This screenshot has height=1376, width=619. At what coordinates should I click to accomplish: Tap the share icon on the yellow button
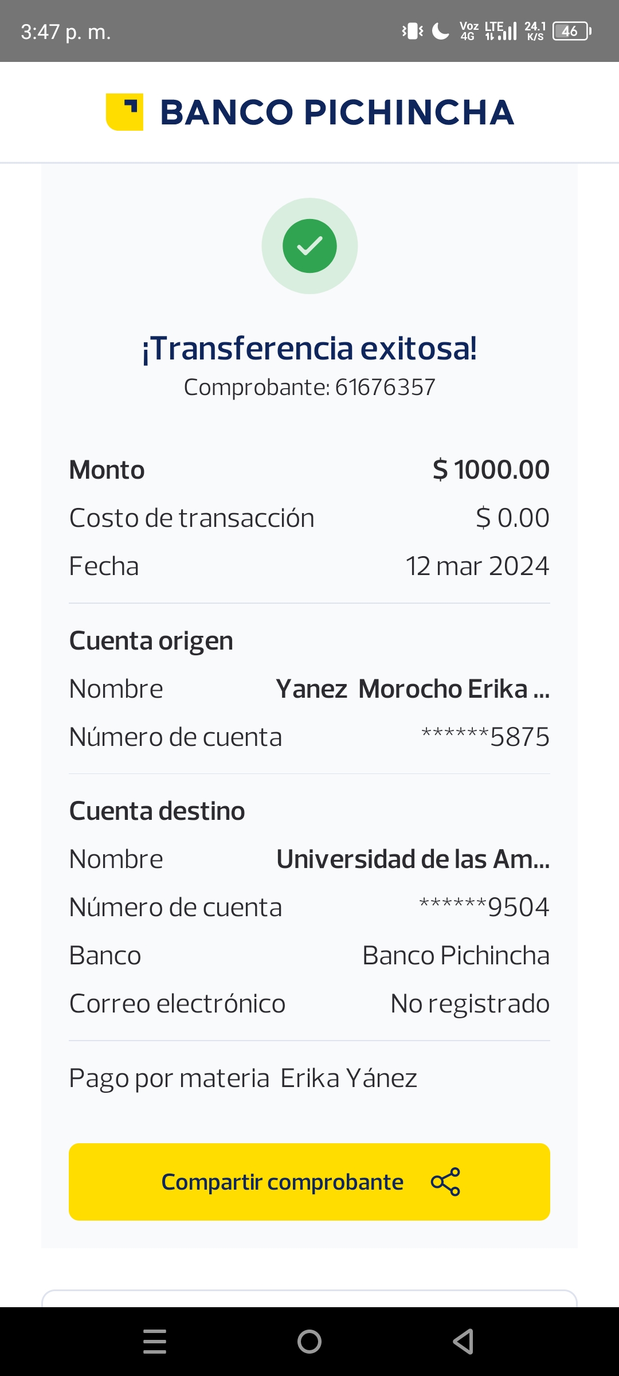click(445, 1182)
